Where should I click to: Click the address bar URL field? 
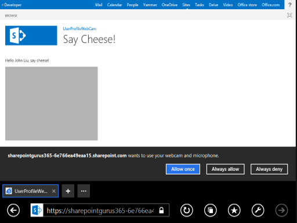pyautogui.click(x=106, y=210)
